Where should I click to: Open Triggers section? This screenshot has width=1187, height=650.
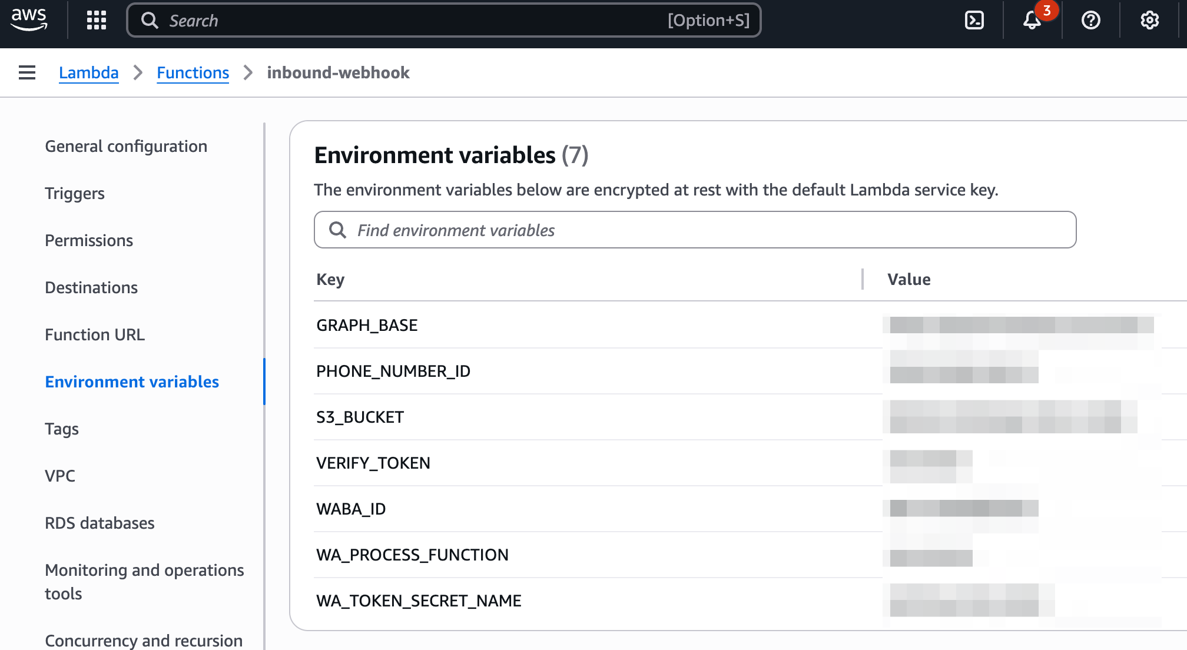click(x=75, y=193)
